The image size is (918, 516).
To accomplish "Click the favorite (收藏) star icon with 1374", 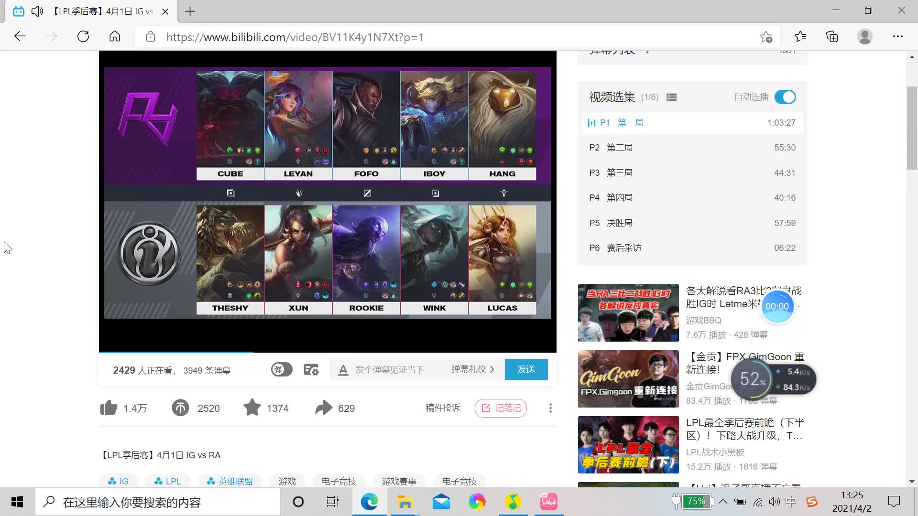I will [252, 408].
